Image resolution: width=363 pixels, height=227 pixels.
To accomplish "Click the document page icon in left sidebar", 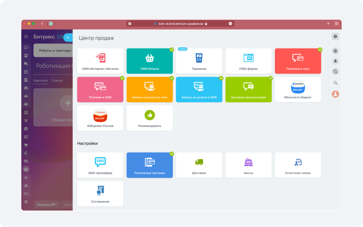I will (26, 80).
